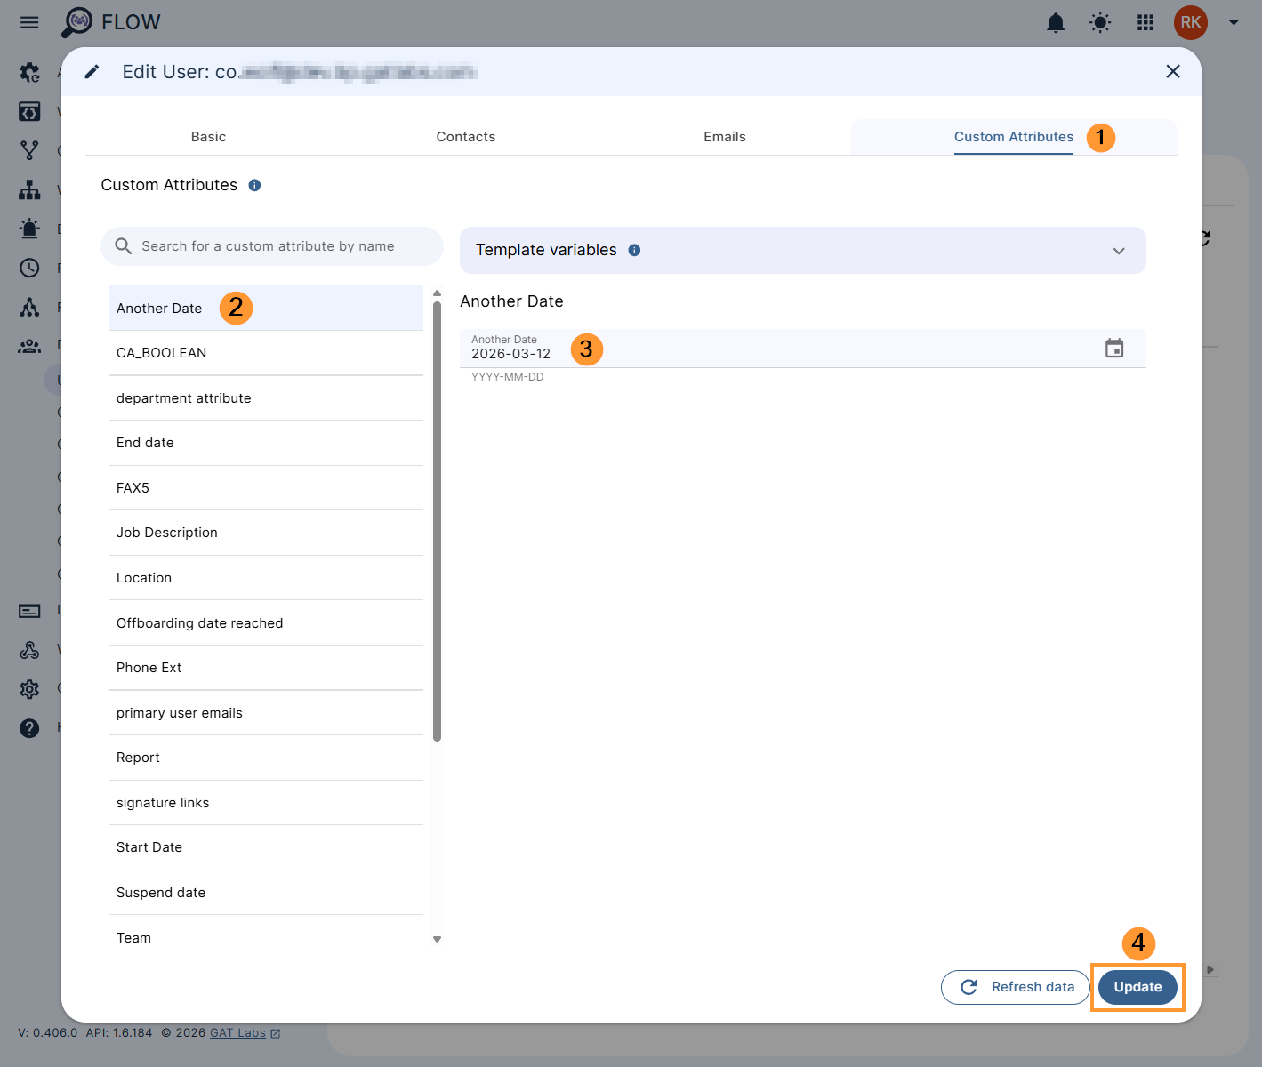Open Help via the question mark sidebar icon
1262x1067 pixels.
tap(29, 727)
